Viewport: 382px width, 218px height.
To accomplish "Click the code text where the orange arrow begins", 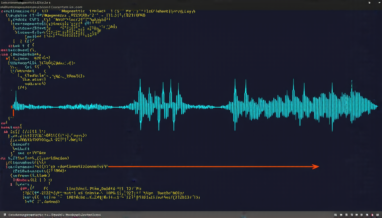I will (82, 167).
